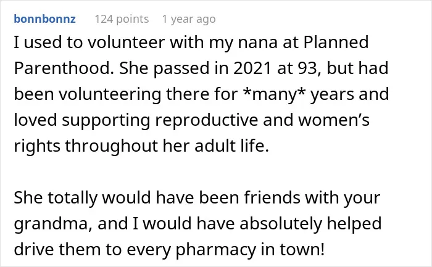
Task: Click the word absolutely in the comment
Action: pyautogui.click(x=281, y=224)
